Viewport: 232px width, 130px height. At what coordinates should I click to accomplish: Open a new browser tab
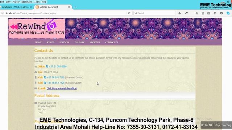pos(75,7)
